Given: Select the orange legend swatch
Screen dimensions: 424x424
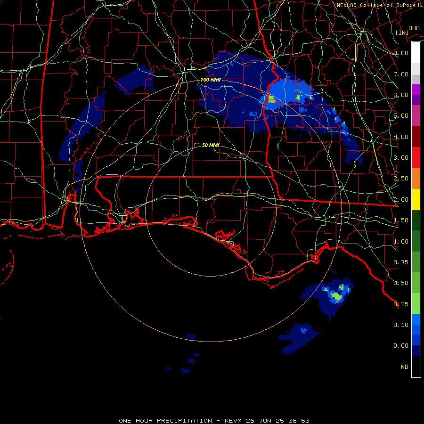Looking at the screenshot, I should click(416, 179).
